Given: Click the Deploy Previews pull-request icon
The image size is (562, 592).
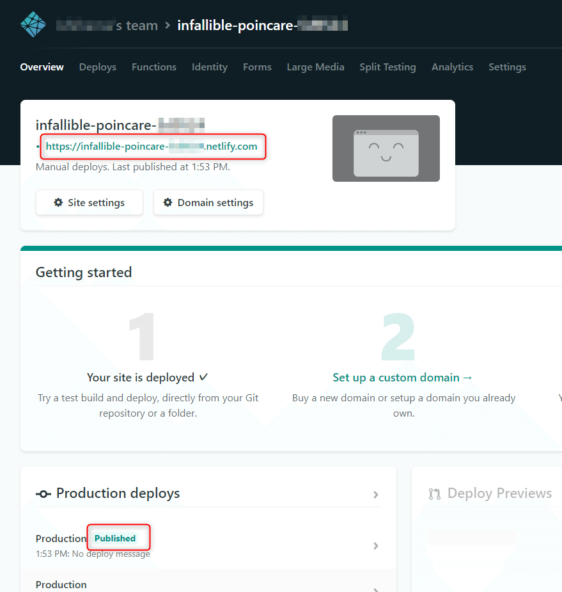Looking at the screenshot, I should pyautogui.click(x=435, y=494).
